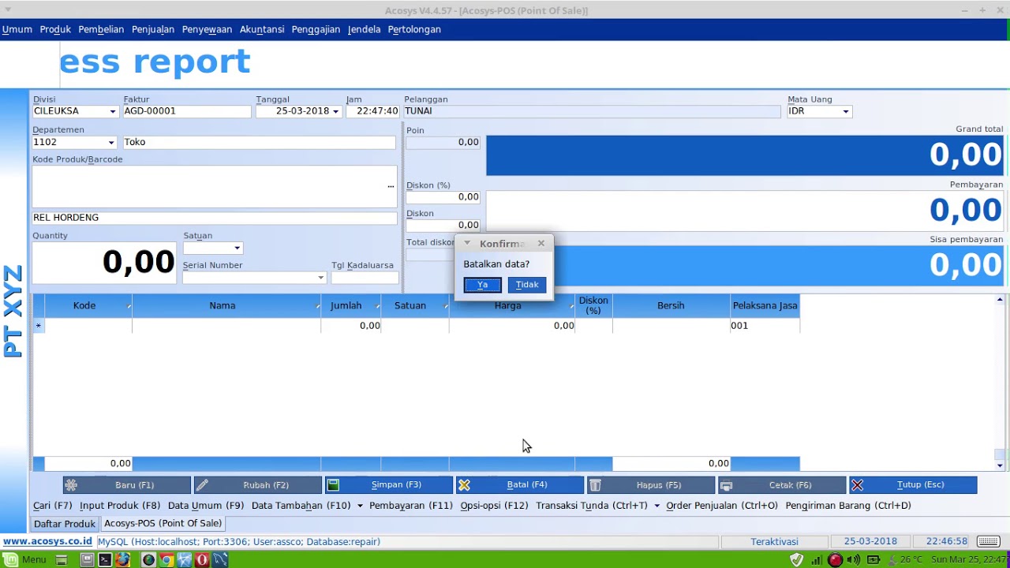The width and height of the screenshot is (1010, 568).
Task: Click the on-screen keyboard icon
Action: (988, 541)
